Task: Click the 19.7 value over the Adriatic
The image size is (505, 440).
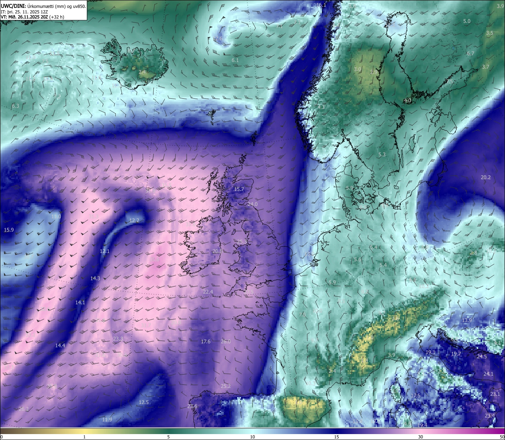Action: [456, 354]
